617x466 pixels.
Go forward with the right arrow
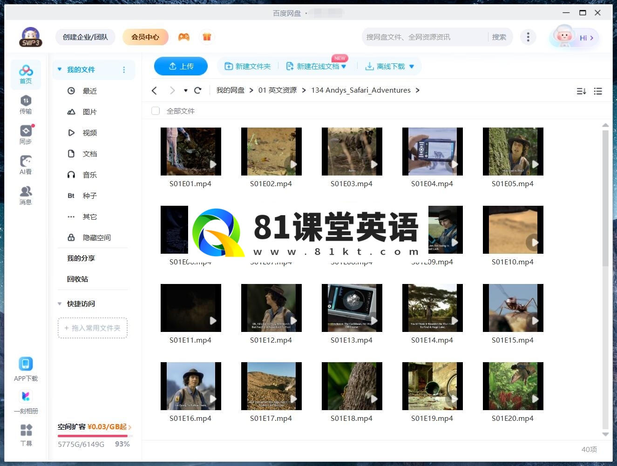[x=172, y=90]
